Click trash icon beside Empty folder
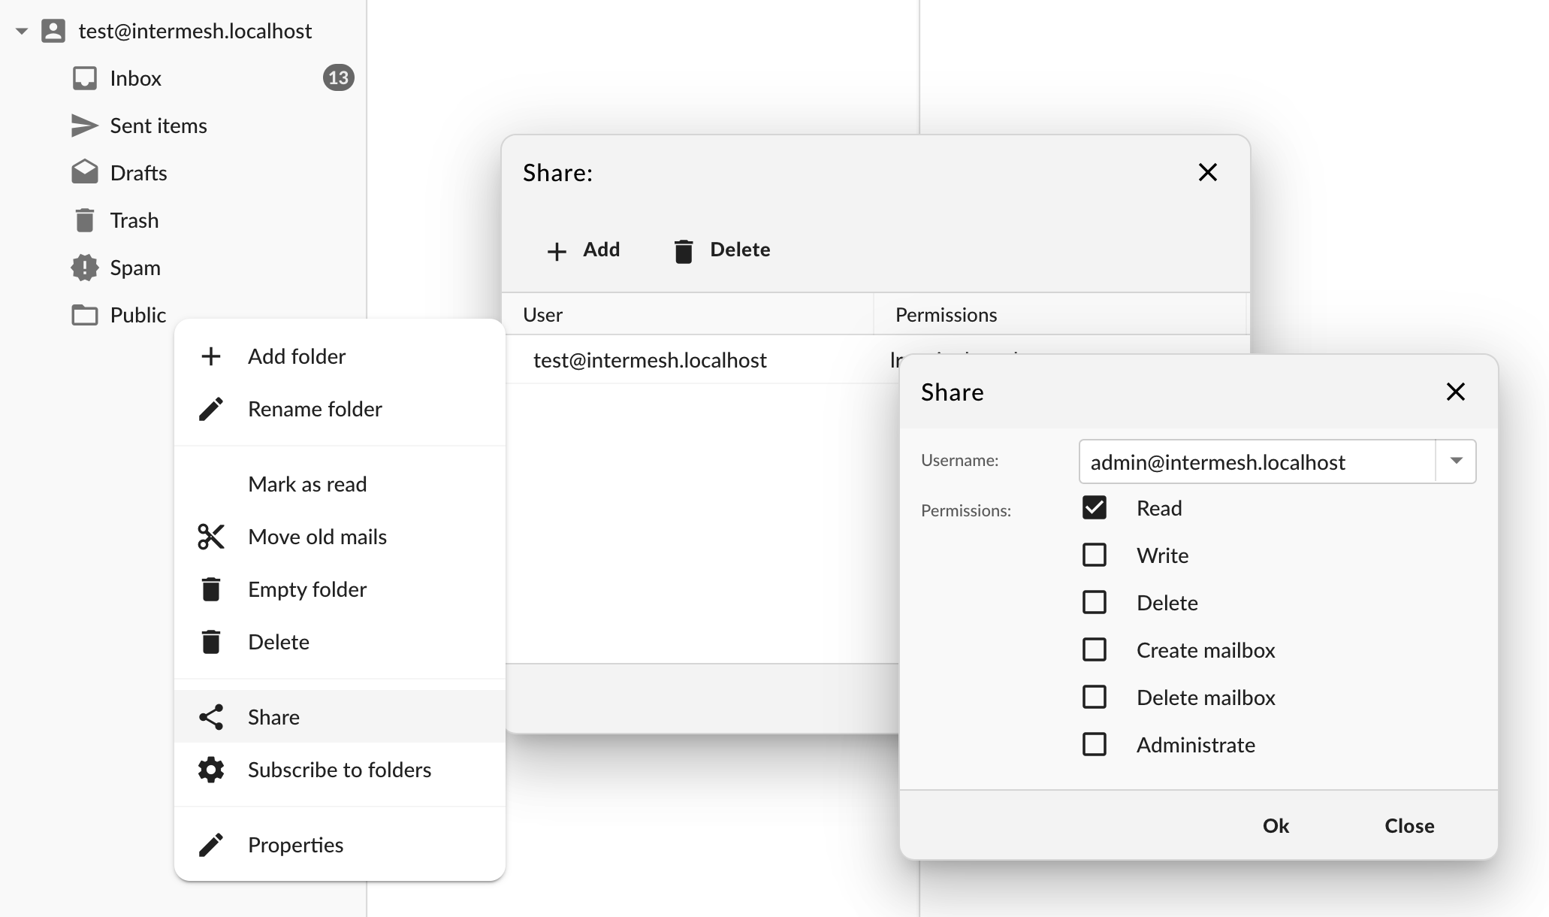 211,589
